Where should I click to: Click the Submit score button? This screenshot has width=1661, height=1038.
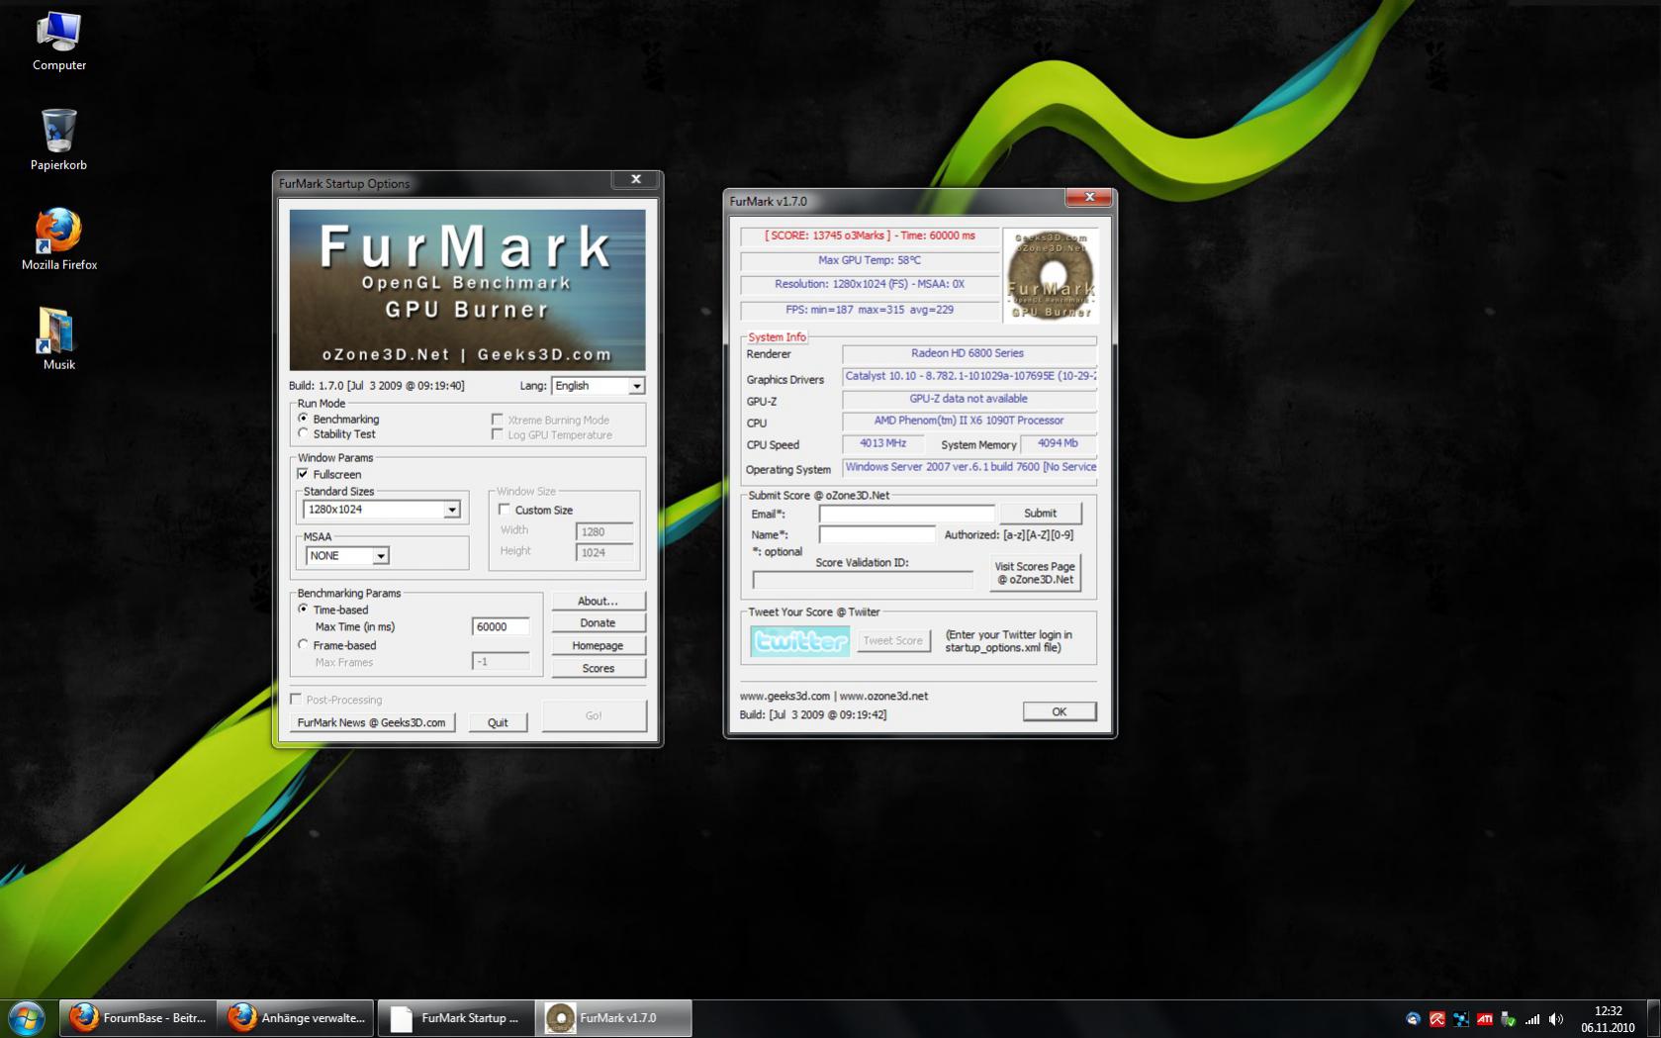1040,514
